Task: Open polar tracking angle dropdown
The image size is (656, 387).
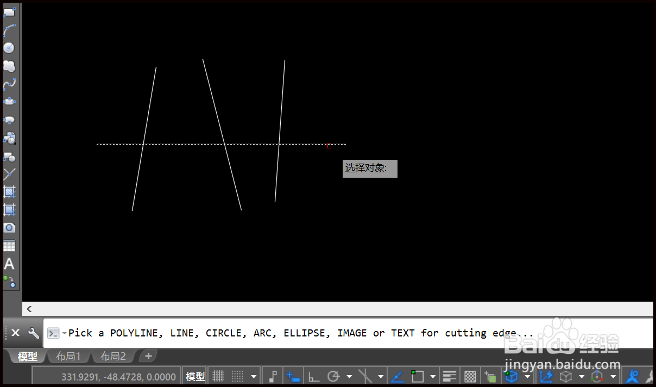Action: coord(349,376)
